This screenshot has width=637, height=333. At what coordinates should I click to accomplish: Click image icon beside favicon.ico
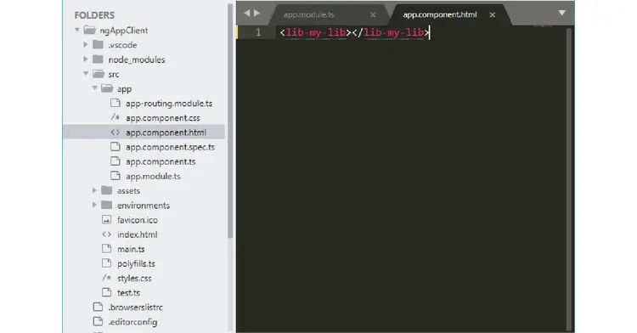[106, 220]
